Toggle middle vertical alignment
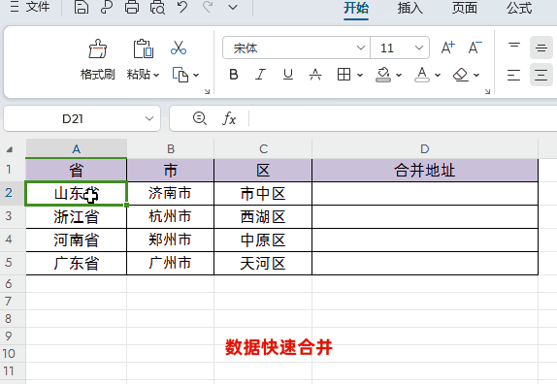 [541, 48]
